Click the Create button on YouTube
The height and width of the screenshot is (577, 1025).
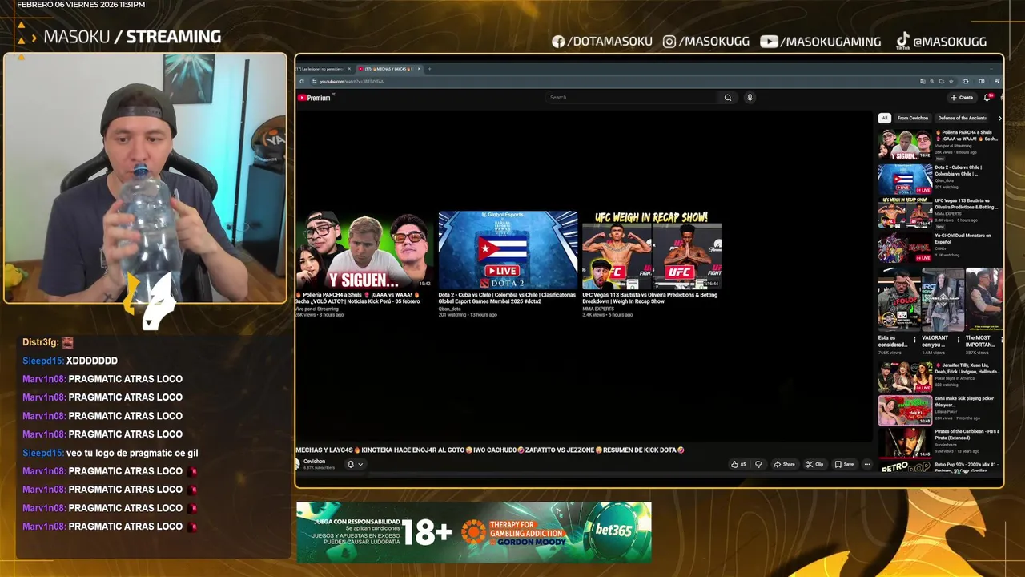(962, 98)
